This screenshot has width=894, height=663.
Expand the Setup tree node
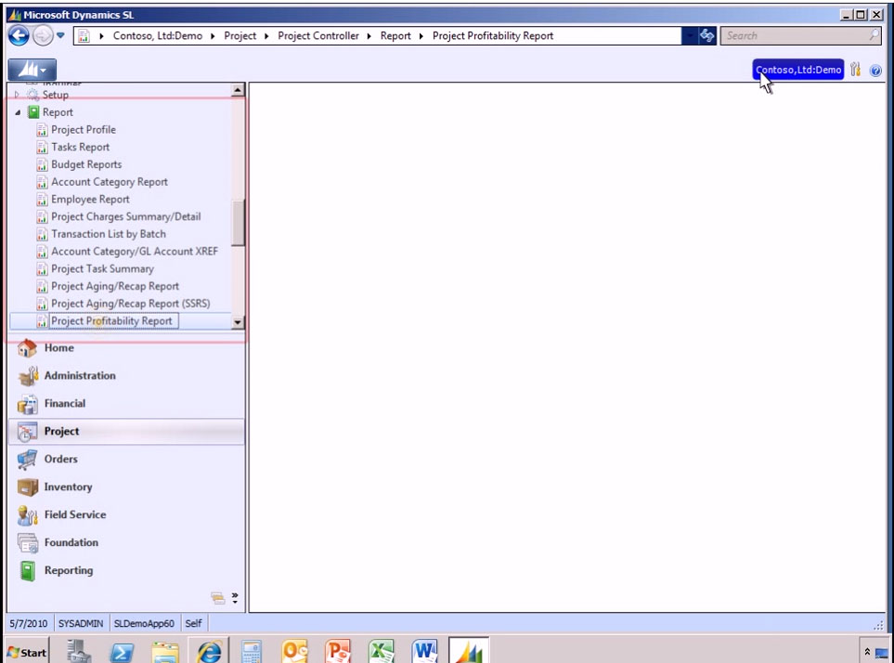(x=17, y=95)
